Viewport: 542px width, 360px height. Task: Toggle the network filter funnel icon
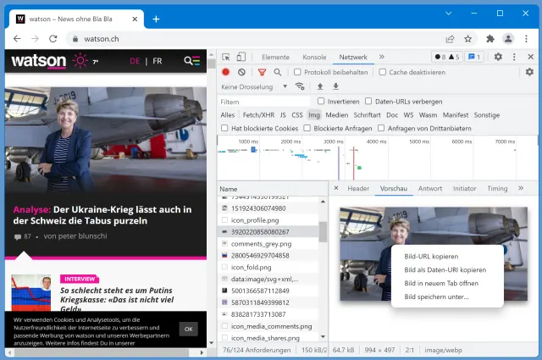[263, 72]
